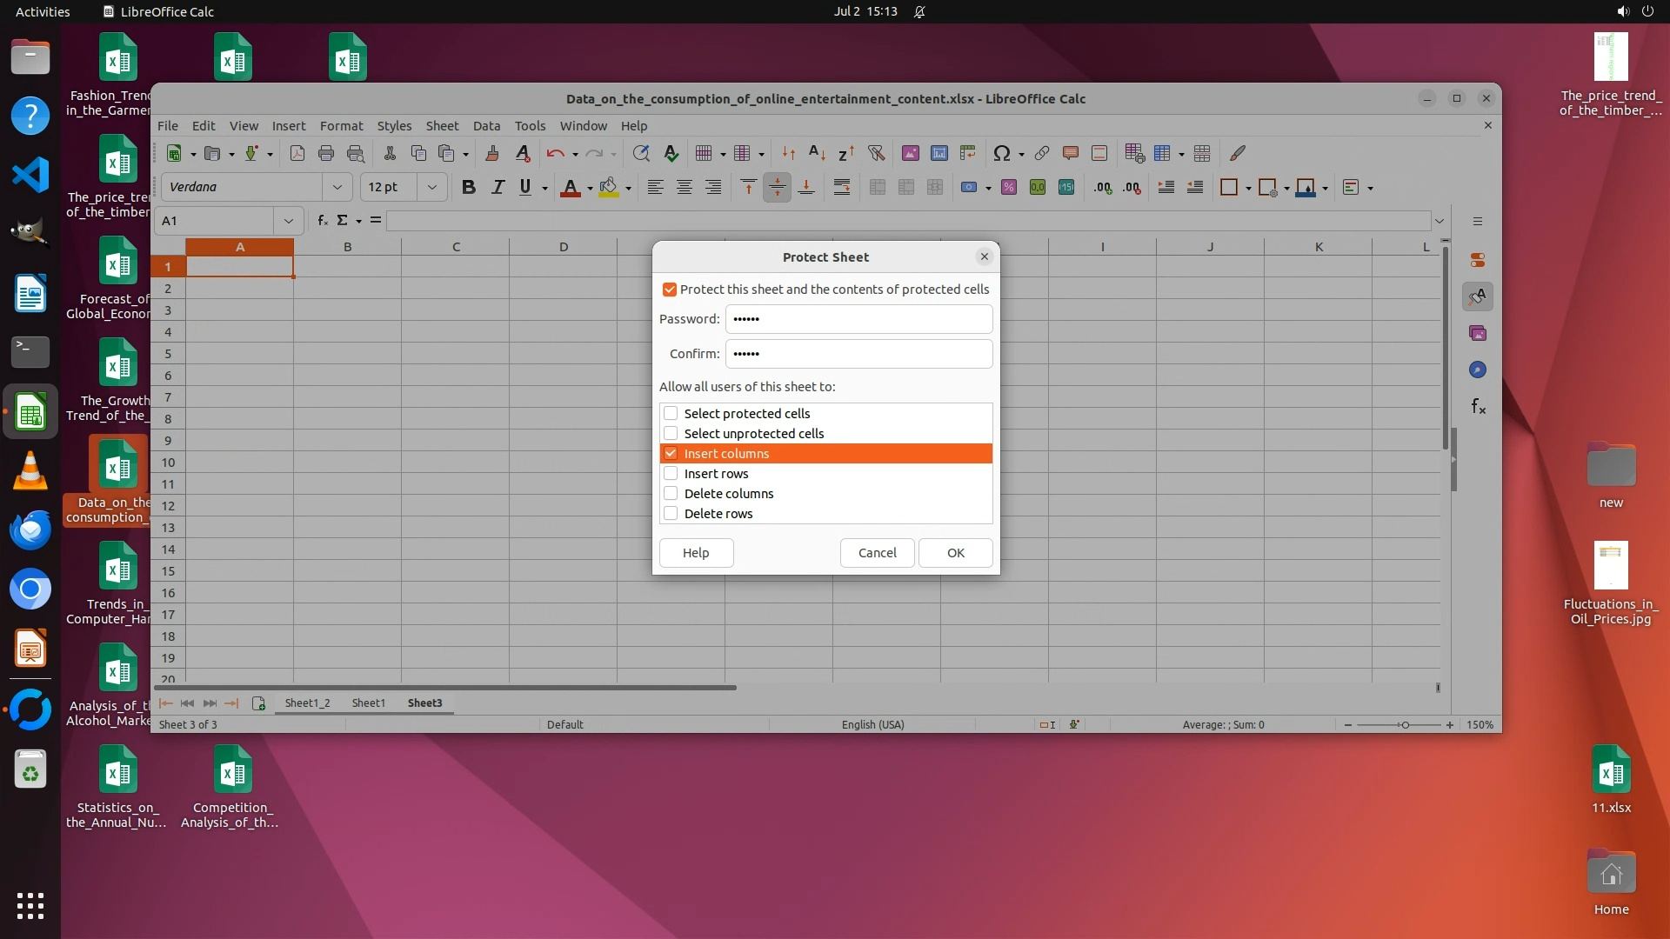
Task: Open the font size 12 pt dropdown
Action: point(431,187)
